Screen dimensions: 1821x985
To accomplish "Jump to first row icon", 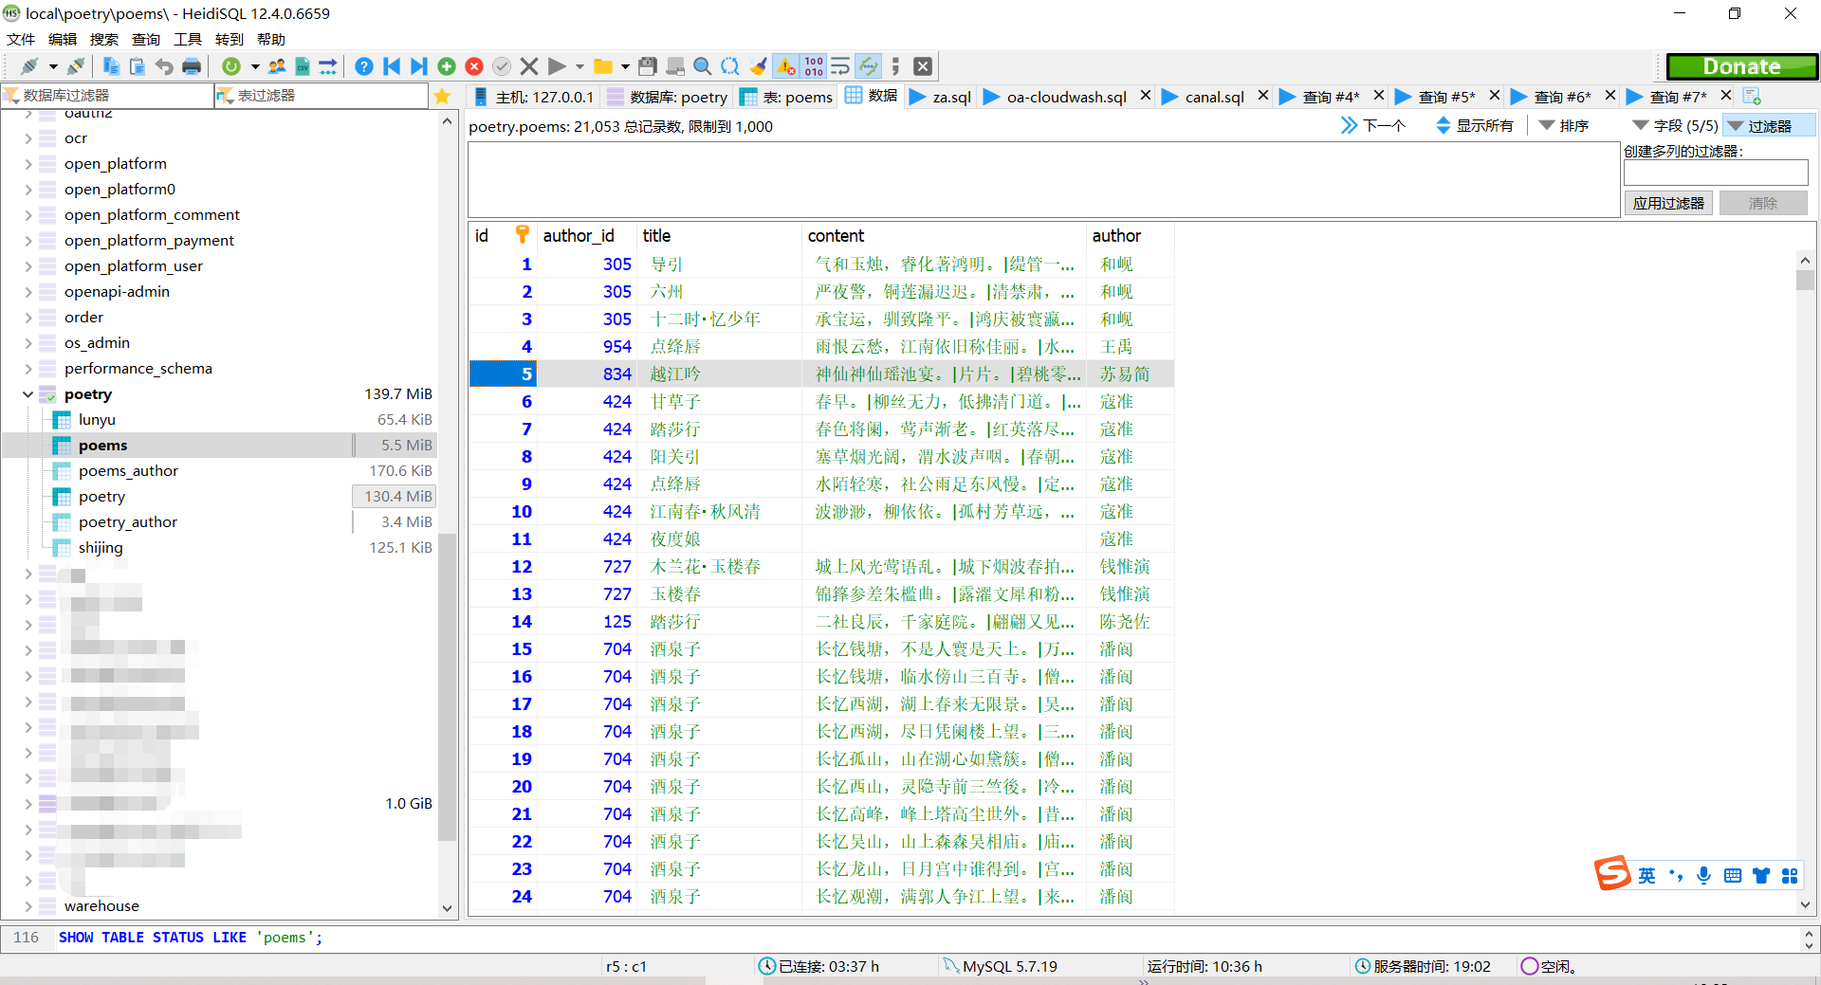I will click(392, 66).
